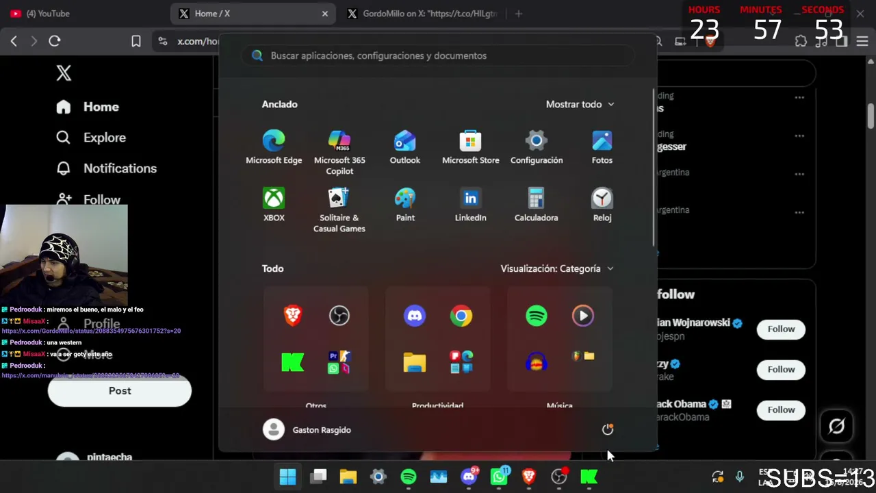Go to Home in X sidebar
Screen dimensions: 876x493
pos(88,107)
